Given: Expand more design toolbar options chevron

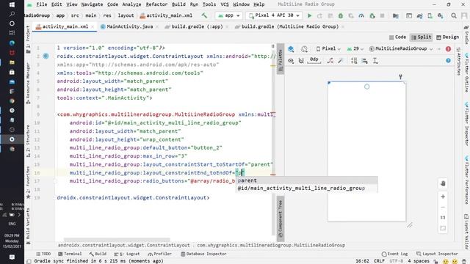Looking at the screenshot, I should 439,49.
